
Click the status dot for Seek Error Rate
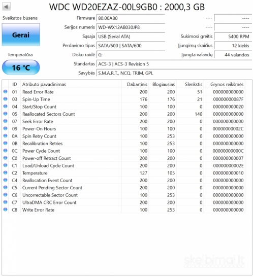5,121
